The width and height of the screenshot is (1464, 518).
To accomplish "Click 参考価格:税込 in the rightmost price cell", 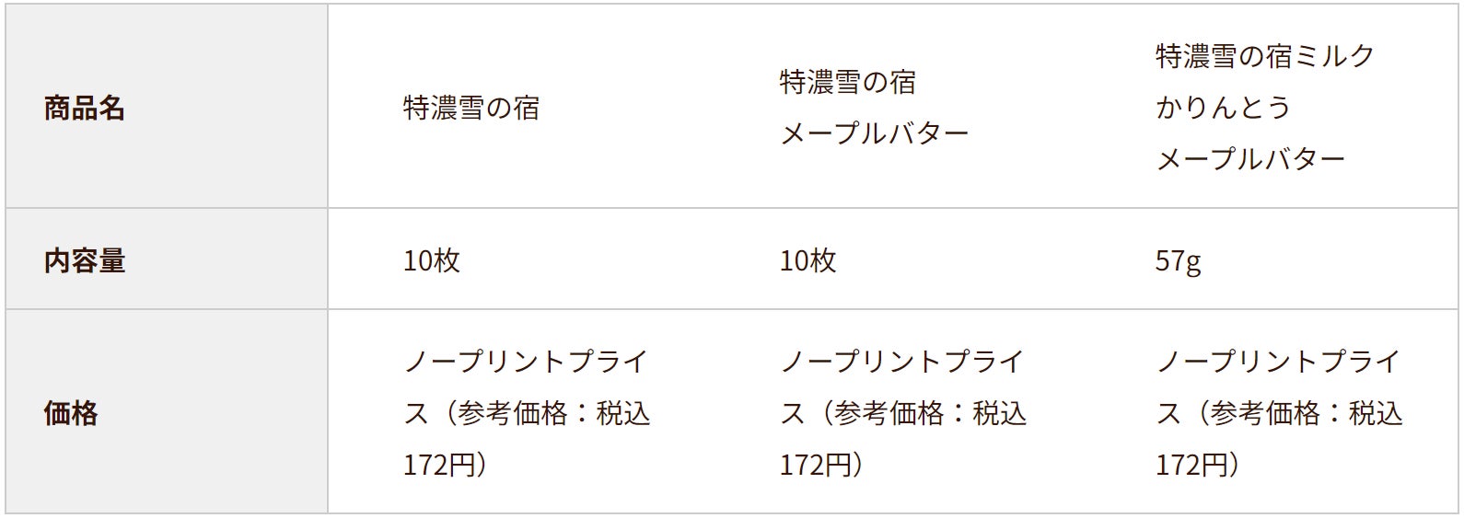I will click(x=1306, y=414).
